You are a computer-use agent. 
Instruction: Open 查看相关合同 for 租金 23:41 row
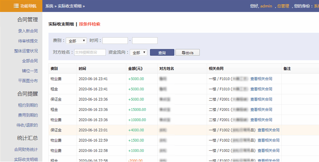click(x=261, y=89)
